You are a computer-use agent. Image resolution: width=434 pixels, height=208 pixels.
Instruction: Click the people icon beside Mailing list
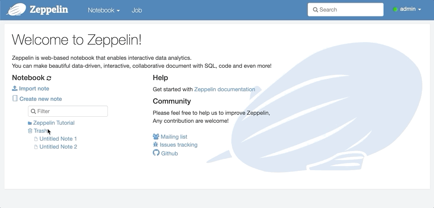click(156, 137)
